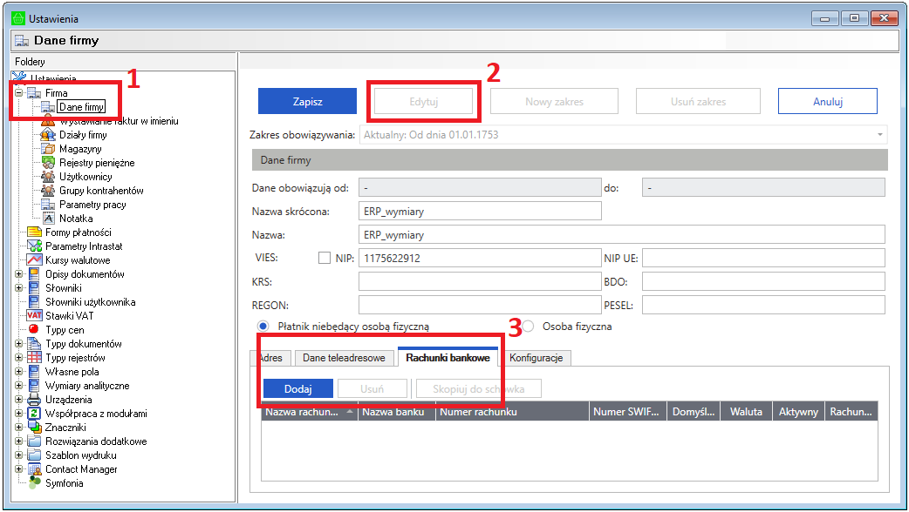Viewport: 909px width, 512px height.
Task: Open the Zakres obowiązywania dropdown
Action: pos(879,135)
